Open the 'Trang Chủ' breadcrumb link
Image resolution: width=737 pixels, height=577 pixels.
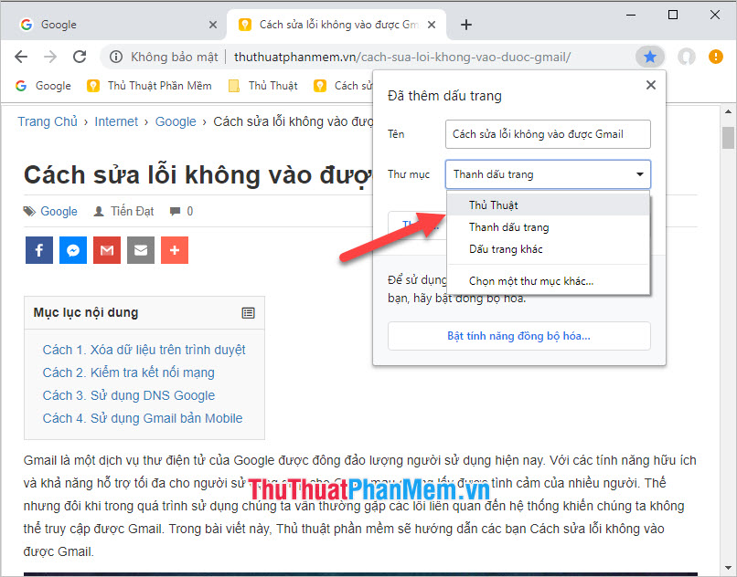coord(47,121)
